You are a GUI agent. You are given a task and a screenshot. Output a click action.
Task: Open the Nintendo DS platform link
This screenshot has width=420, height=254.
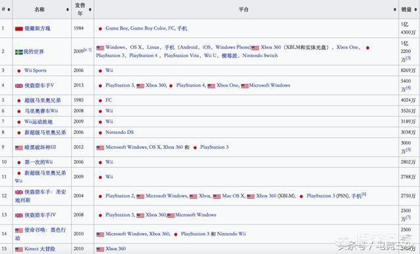tap(119, 133)
